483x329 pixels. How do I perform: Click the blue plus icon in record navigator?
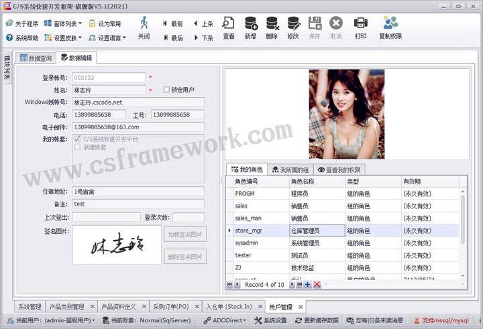[308, 285]
